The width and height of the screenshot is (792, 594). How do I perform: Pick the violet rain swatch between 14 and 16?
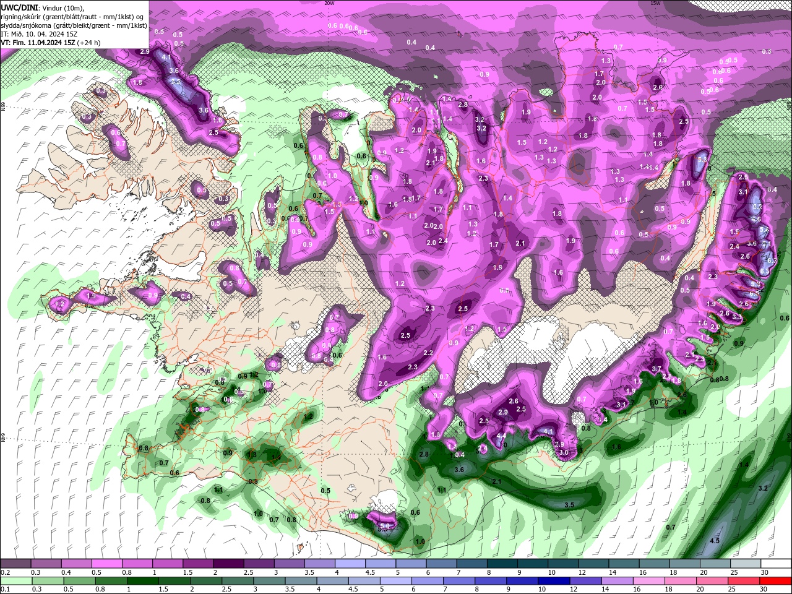618,581
